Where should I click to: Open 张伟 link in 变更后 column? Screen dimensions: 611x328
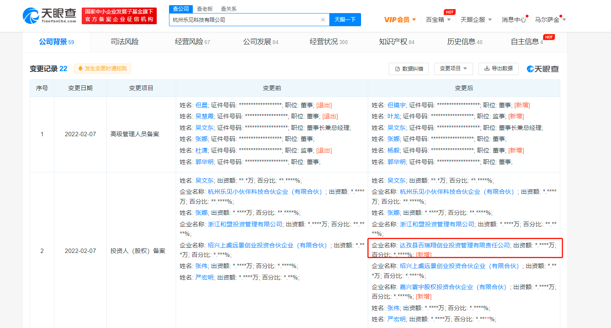pyautogui.click(x=394, y=308)
